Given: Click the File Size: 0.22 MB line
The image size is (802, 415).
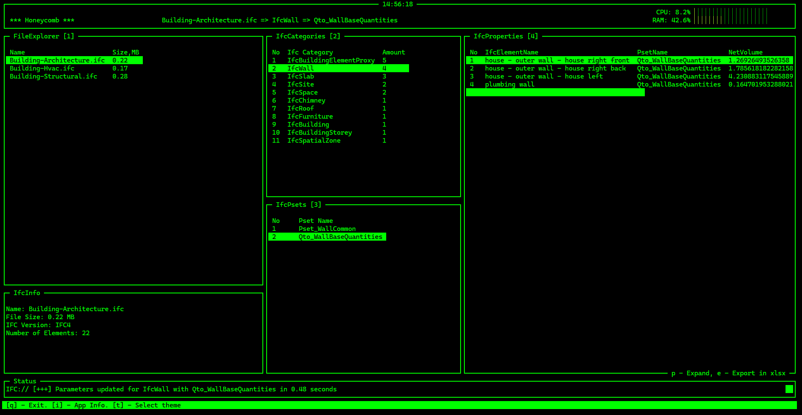Looking at the screenshot, I should pyautogui.click(x=40, y=317).
